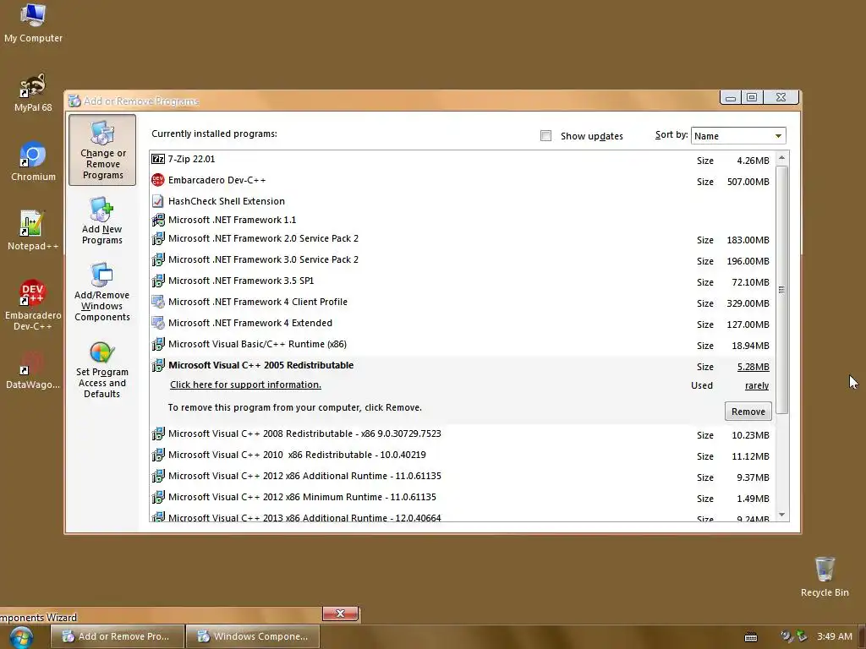The image size is (866, 649).
Task: Select Microsoft .NET Framework 4 Extended text
Action: click(x=250, y=323)
